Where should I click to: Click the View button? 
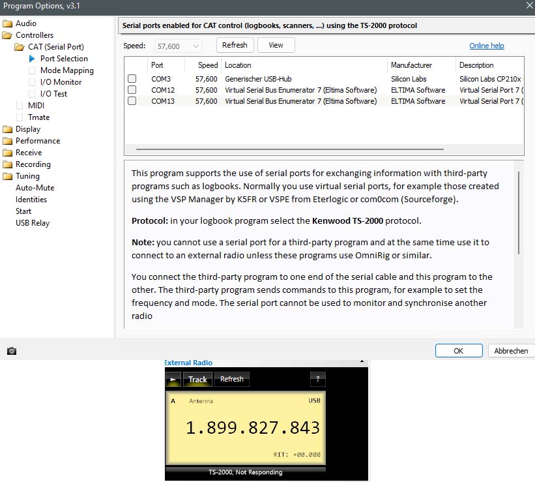pyautogui.click(x=276, y=45)
